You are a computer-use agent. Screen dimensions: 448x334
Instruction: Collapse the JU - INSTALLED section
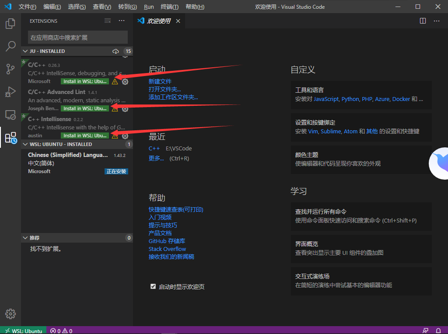25,51
